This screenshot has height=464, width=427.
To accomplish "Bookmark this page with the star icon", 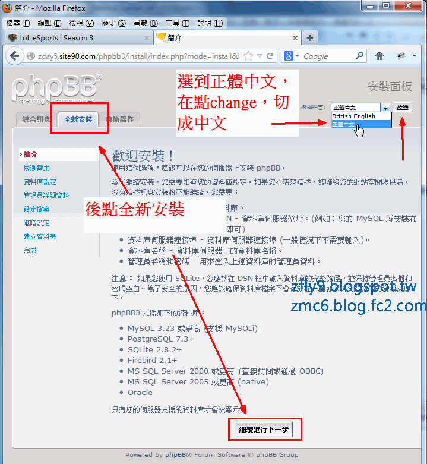I will pos(248,56).
